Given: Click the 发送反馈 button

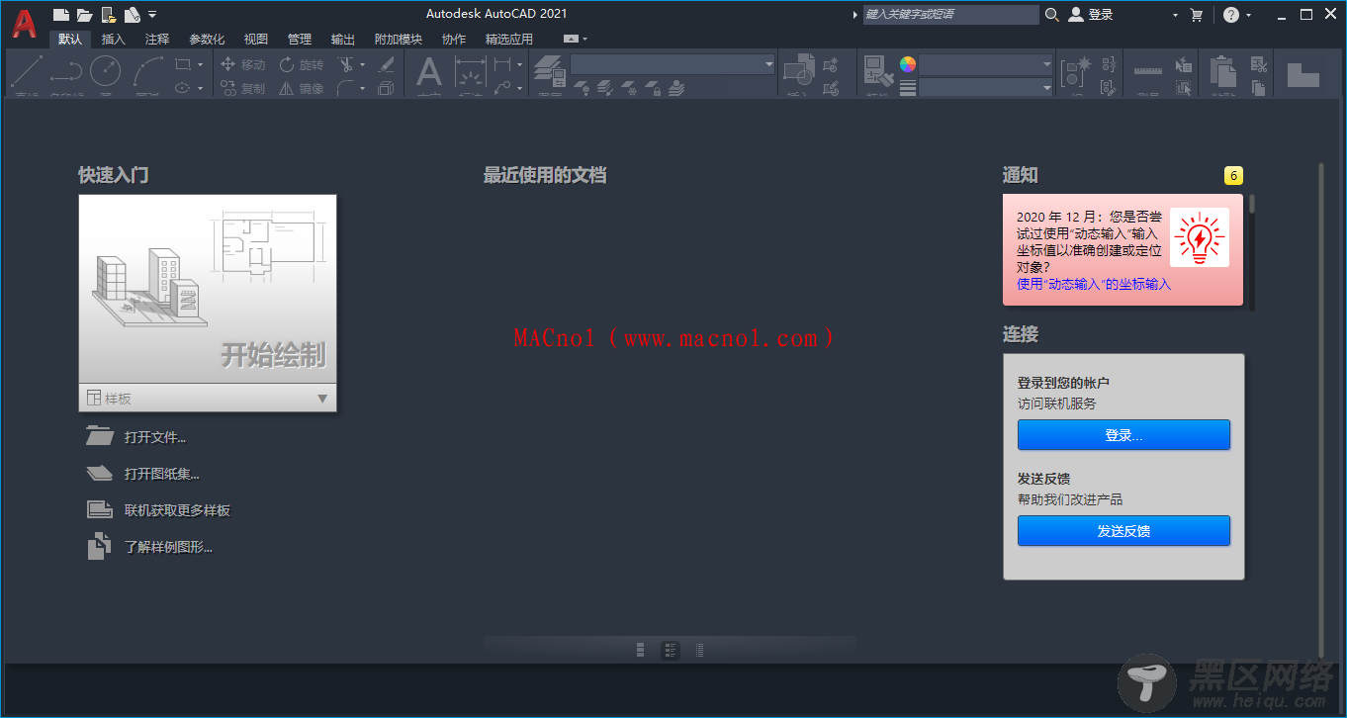Looking at the screenshot, I should [1123, 531].
